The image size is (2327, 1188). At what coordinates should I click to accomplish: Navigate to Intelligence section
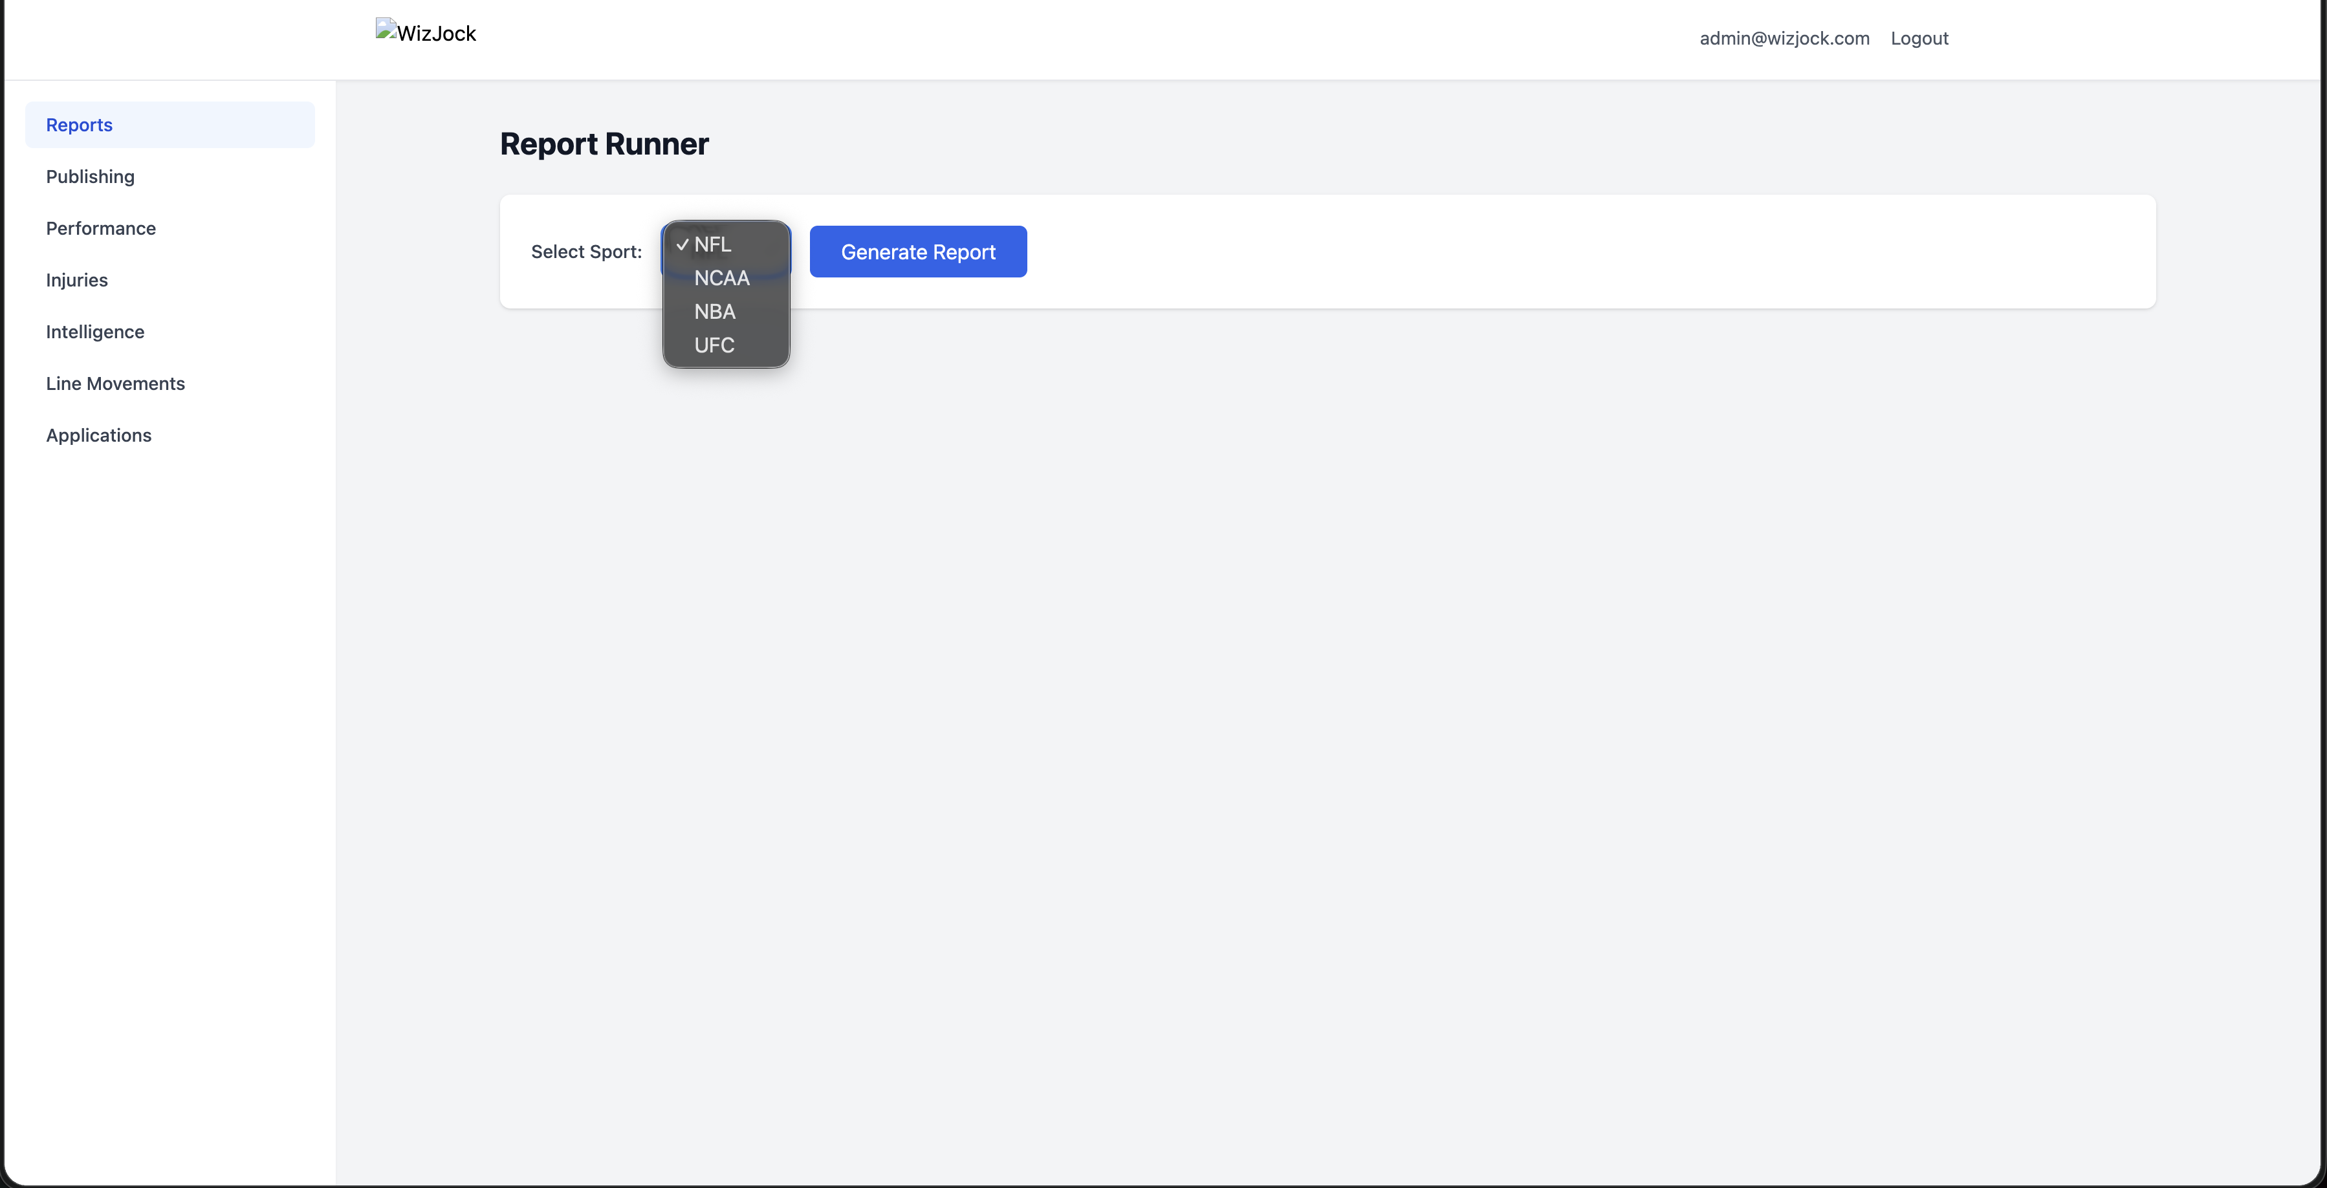(x=170, y=332)
